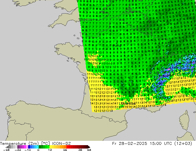Click the bright red legend swatch after 26

[x=67, y=147]
